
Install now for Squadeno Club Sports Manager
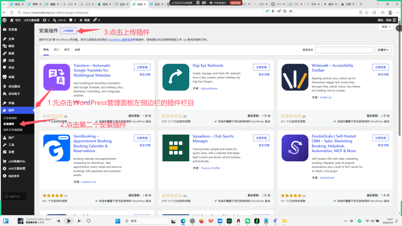pyautogui.click(x=261, y=138)
